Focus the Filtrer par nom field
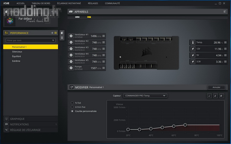231x144 pixels. (x=31, y=40)
